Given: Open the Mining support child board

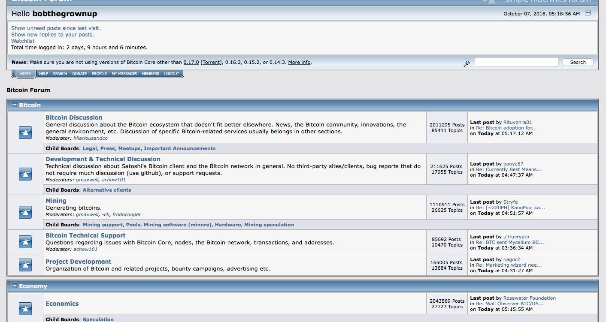Looking at the screenshot, I should (x=103, y=225).
